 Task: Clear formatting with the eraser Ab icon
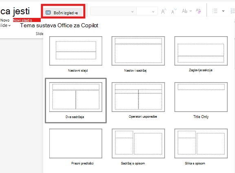tap(198, 11)
